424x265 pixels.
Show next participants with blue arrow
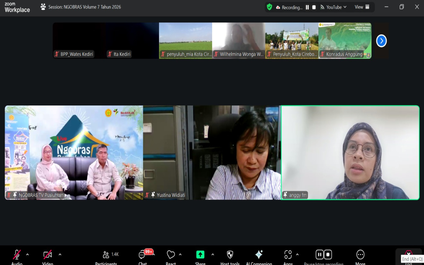click(381, 41)
